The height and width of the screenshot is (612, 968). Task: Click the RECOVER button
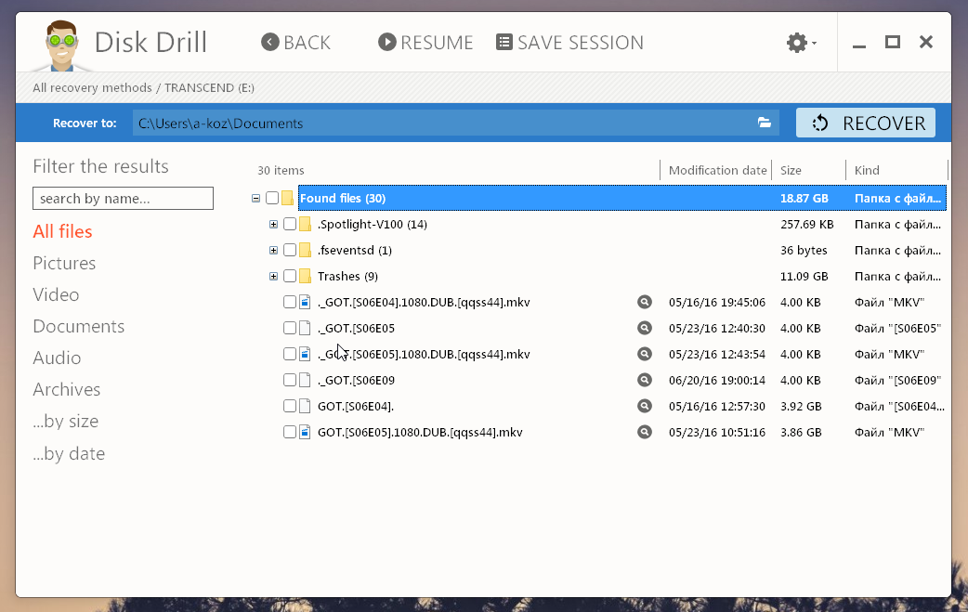coord(866,124)
